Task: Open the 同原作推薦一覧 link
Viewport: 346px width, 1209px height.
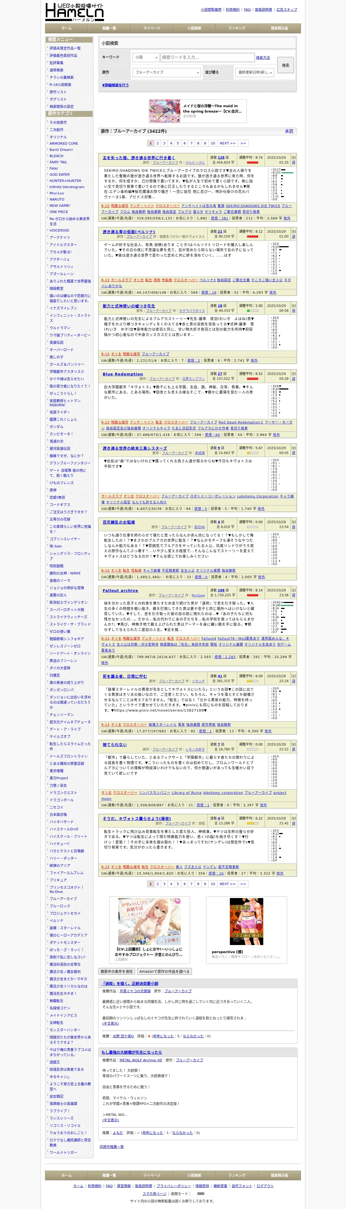Action: pos(112,1147)
